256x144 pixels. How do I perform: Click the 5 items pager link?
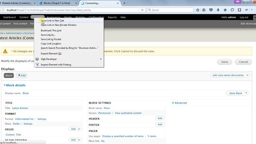tap(152, 136)
